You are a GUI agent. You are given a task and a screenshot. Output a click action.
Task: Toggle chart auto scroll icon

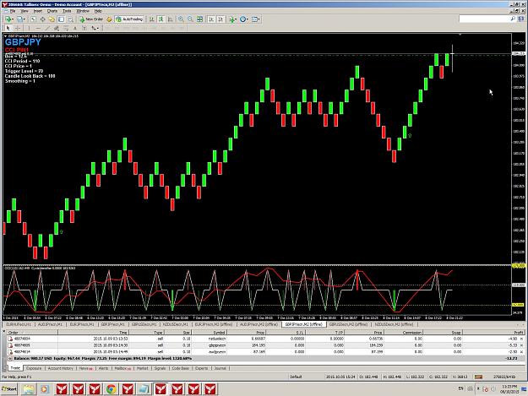(211, 19)
